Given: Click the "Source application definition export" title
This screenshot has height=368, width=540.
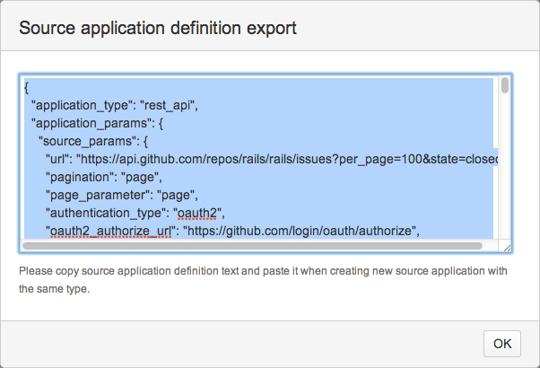Looking at the screenshot, I should tap(158, 28).
